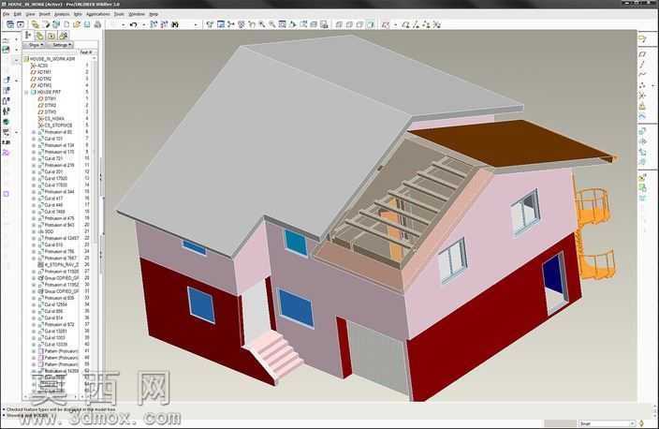
Task: Click the Regenerate model icon
Action: [154, 24]
